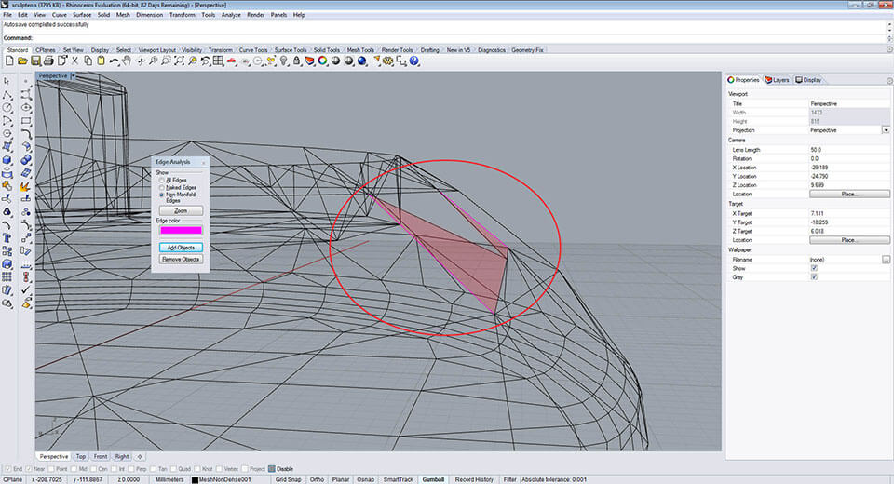
Task: Click the Print icon in toolbar
Action: (48, 61)
